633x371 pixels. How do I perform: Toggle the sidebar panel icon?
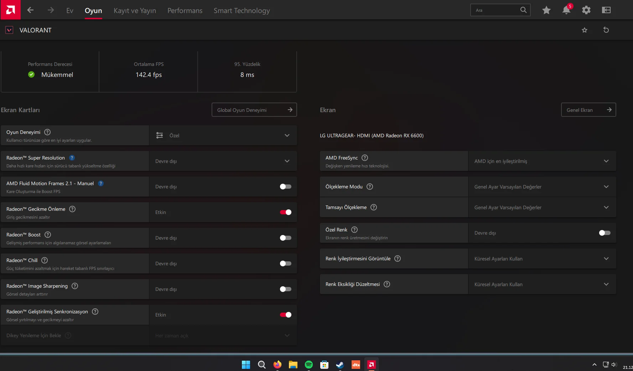(x=606, y=10)
